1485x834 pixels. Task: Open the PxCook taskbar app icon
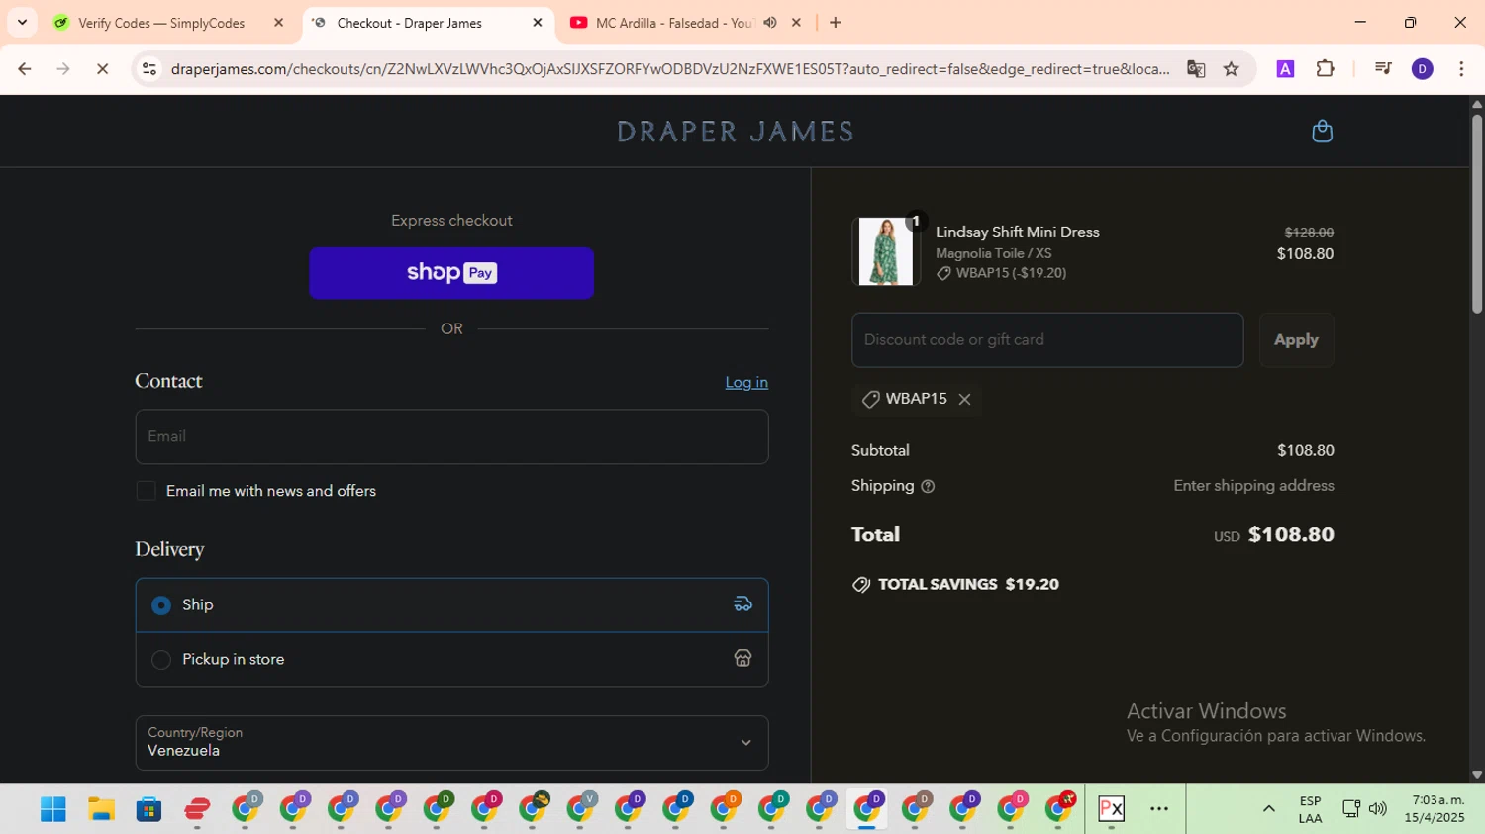pos(1111,809)
